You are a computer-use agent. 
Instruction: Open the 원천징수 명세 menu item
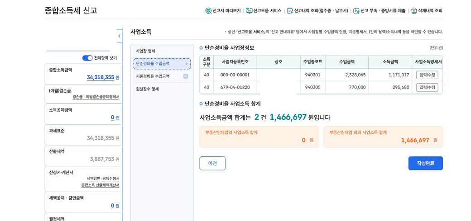147,89
